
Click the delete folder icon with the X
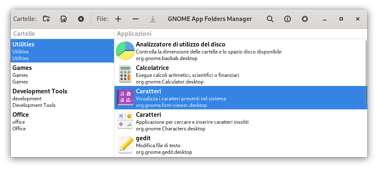pyautogui.click(x=81, y=19)
